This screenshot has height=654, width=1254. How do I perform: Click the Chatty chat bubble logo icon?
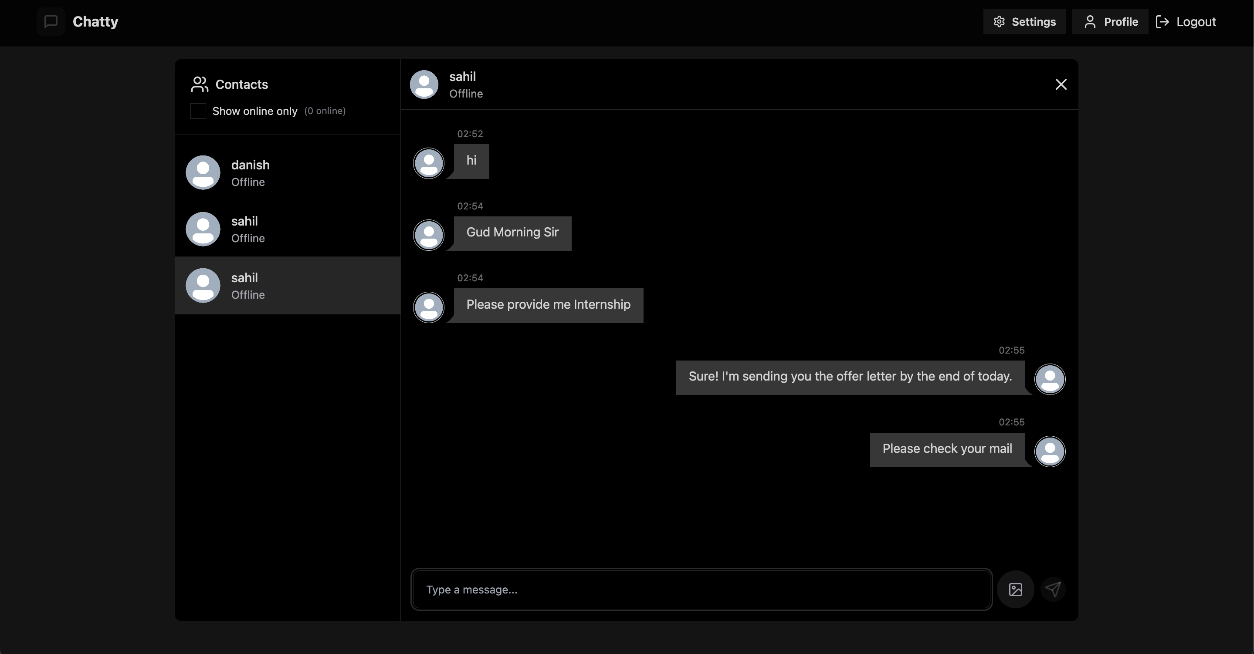click(x=51, y=21)
